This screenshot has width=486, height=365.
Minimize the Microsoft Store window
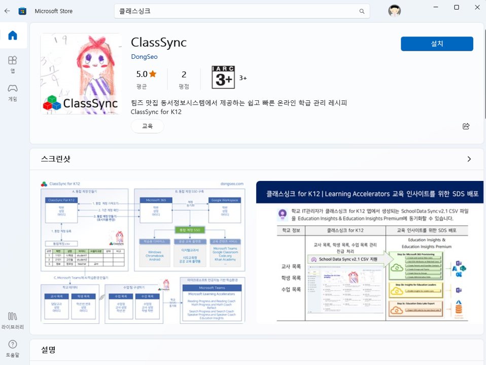[x=435, y=7]
